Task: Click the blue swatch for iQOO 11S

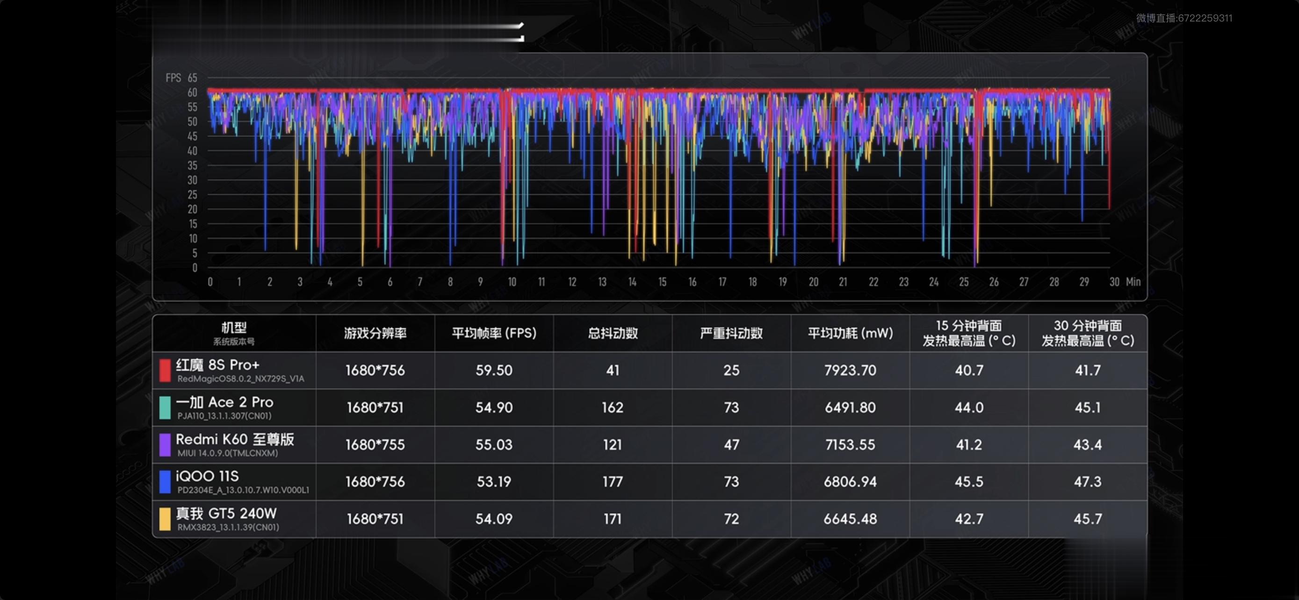Action: coord(165,482)
